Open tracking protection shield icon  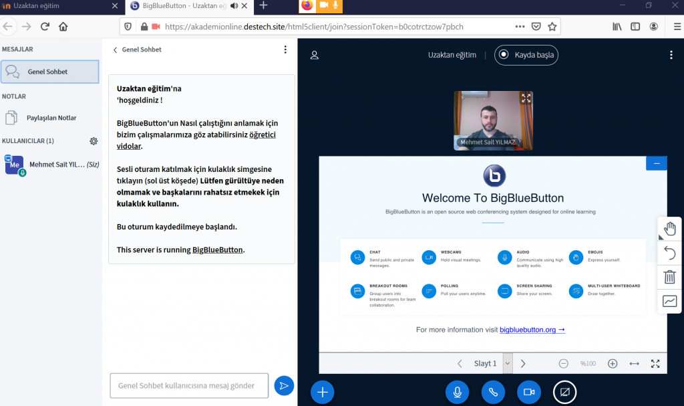point(128,27)
